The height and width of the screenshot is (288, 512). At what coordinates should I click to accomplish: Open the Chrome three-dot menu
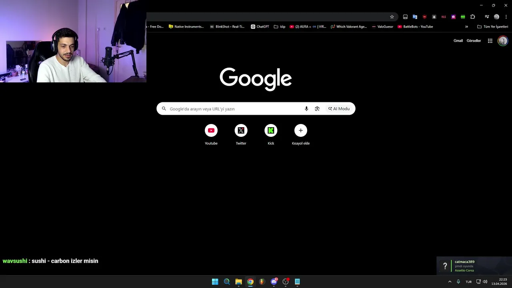pyautogui.click(x=506, y=17)
